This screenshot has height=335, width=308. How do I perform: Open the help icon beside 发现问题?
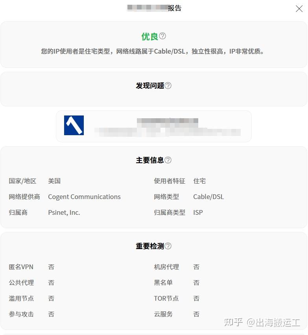(x=168, y=86)
